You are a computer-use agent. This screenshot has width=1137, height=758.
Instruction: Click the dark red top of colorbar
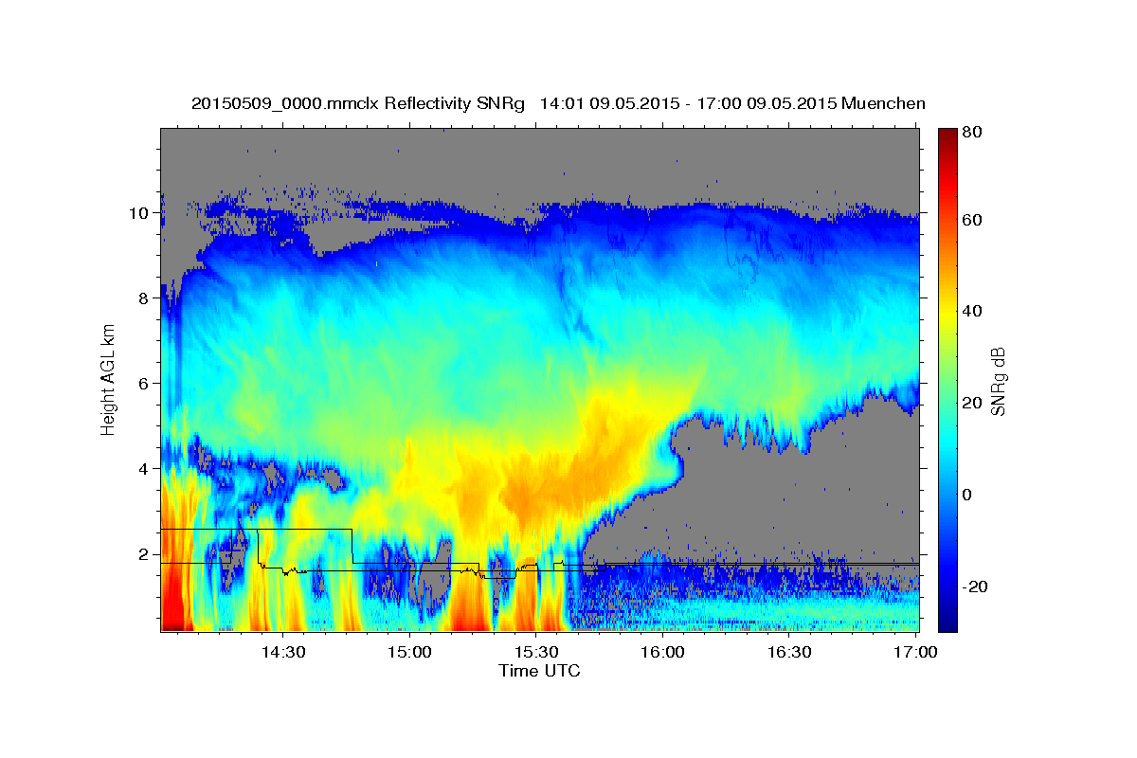pos(947,138)
